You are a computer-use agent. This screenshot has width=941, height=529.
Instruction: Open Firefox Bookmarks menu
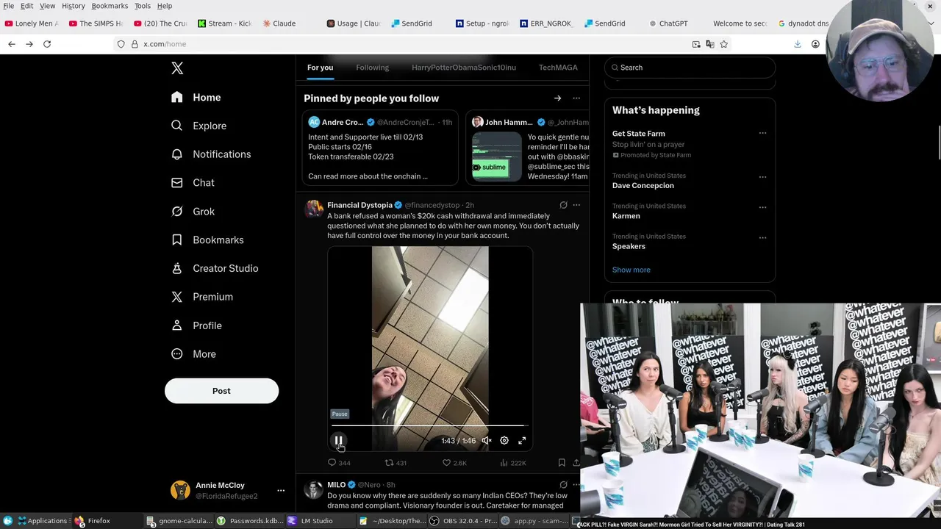click(x=110, y=6)
